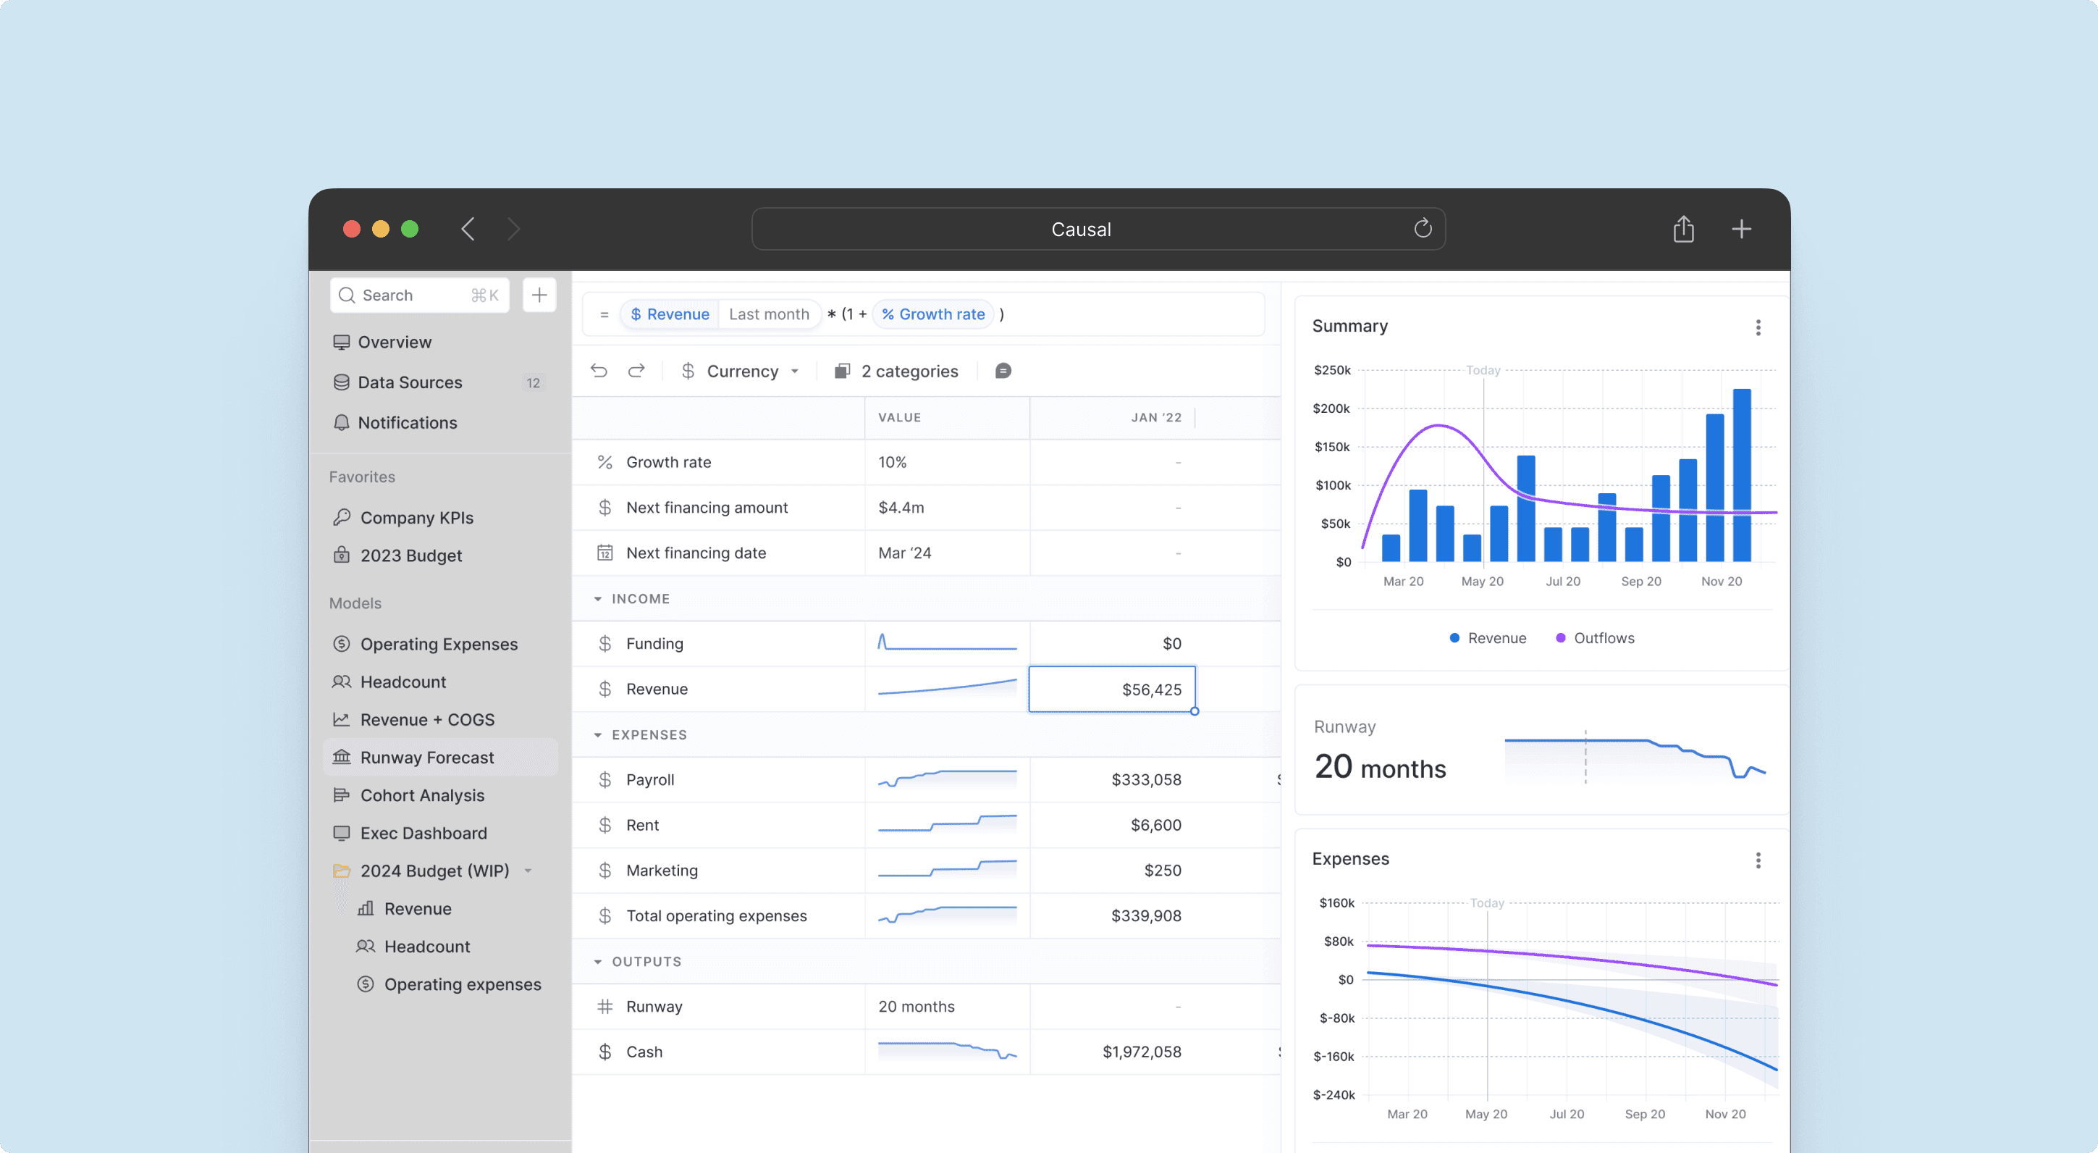Click the Rent $6,600 cell
This screenshot has width=2098, height=1153.
pyautogui.click(x=1112, y=826)
